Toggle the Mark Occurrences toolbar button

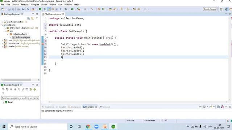point(49,9)
